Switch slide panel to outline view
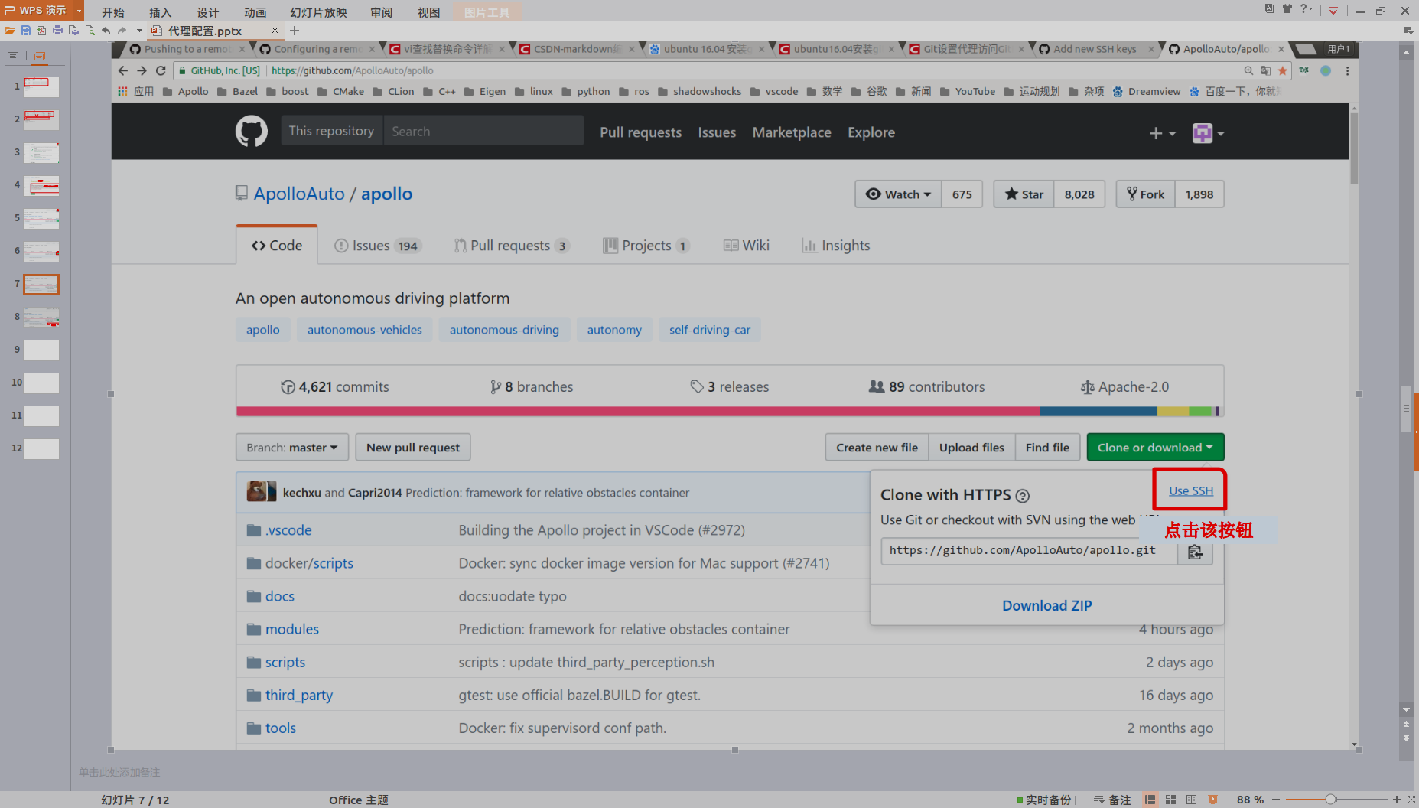1419x808 pixels. pos(13,56)
